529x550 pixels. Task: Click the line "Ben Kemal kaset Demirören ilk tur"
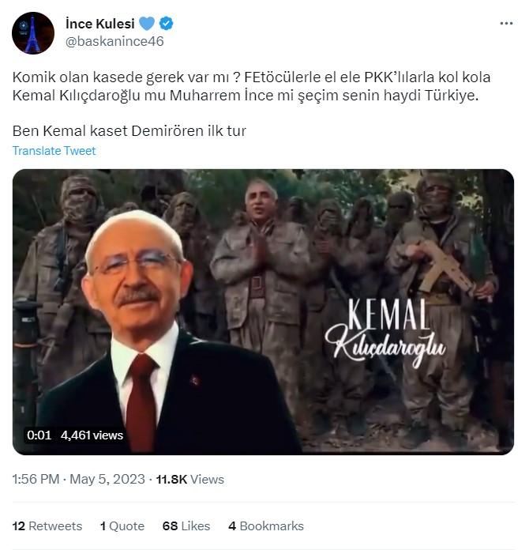pyautogui.click(x=129, y=131)
